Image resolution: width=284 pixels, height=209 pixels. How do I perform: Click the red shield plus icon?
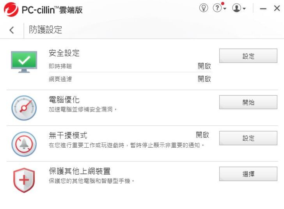(24, 179)
